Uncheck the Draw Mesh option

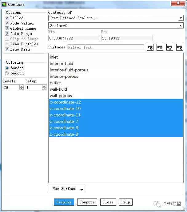7,49
